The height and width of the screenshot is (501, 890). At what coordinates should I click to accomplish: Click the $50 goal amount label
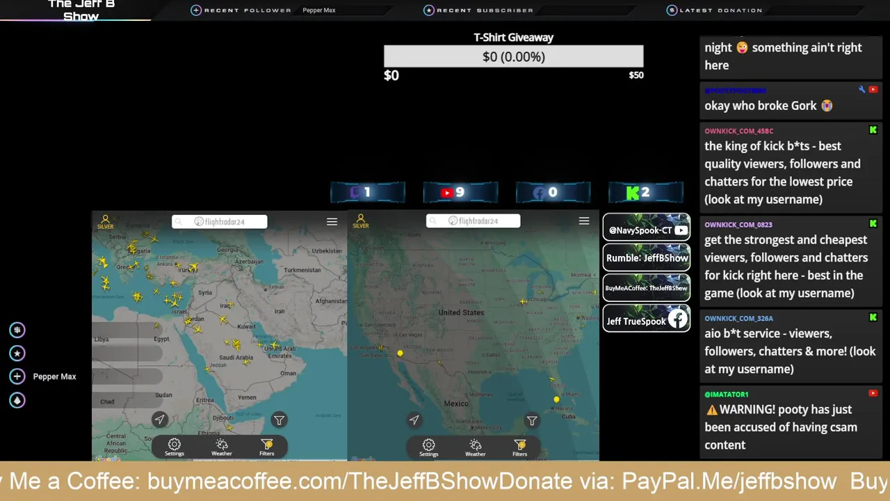636,75
